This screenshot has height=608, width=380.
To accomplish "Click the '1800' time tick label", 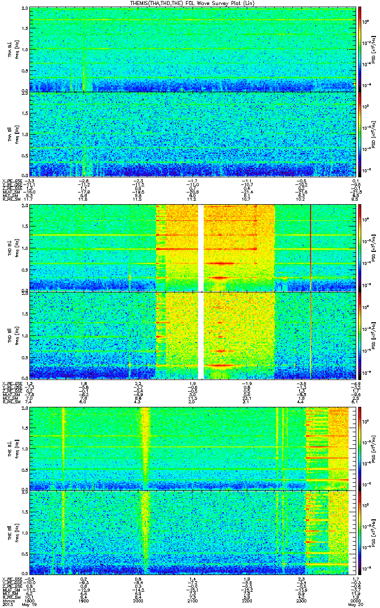I will [30, 600].
